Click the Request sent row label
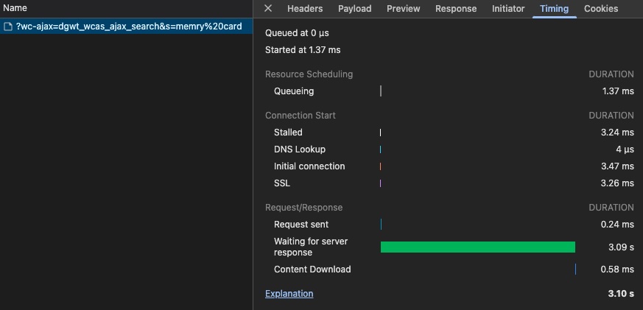The height and width of the screenshot is (310, 643). click(301, 225)
